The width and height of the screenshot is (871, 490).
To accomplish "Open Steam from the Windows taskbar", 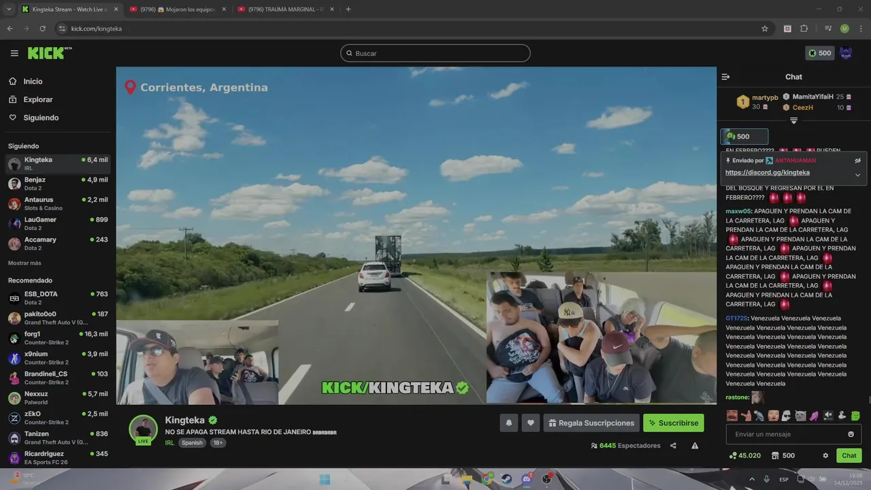I will pos(507,479).
